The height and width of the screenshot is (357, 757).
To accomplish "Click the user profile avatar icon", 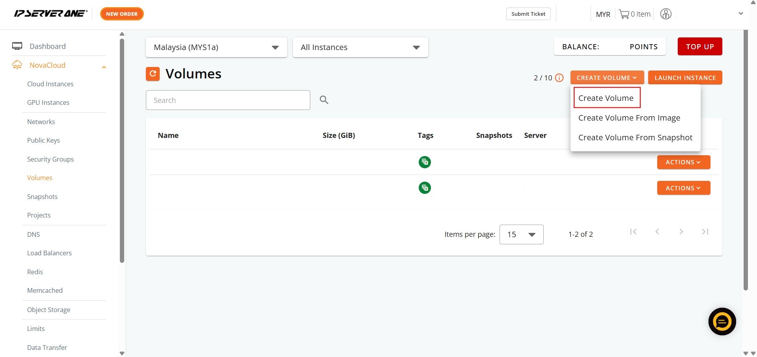I will click(666, 14).
